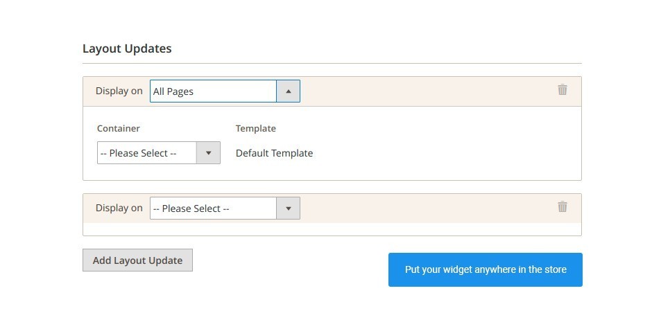Click beige header bar of second layout block
652x329 pixels.
(x=428, y=208)
